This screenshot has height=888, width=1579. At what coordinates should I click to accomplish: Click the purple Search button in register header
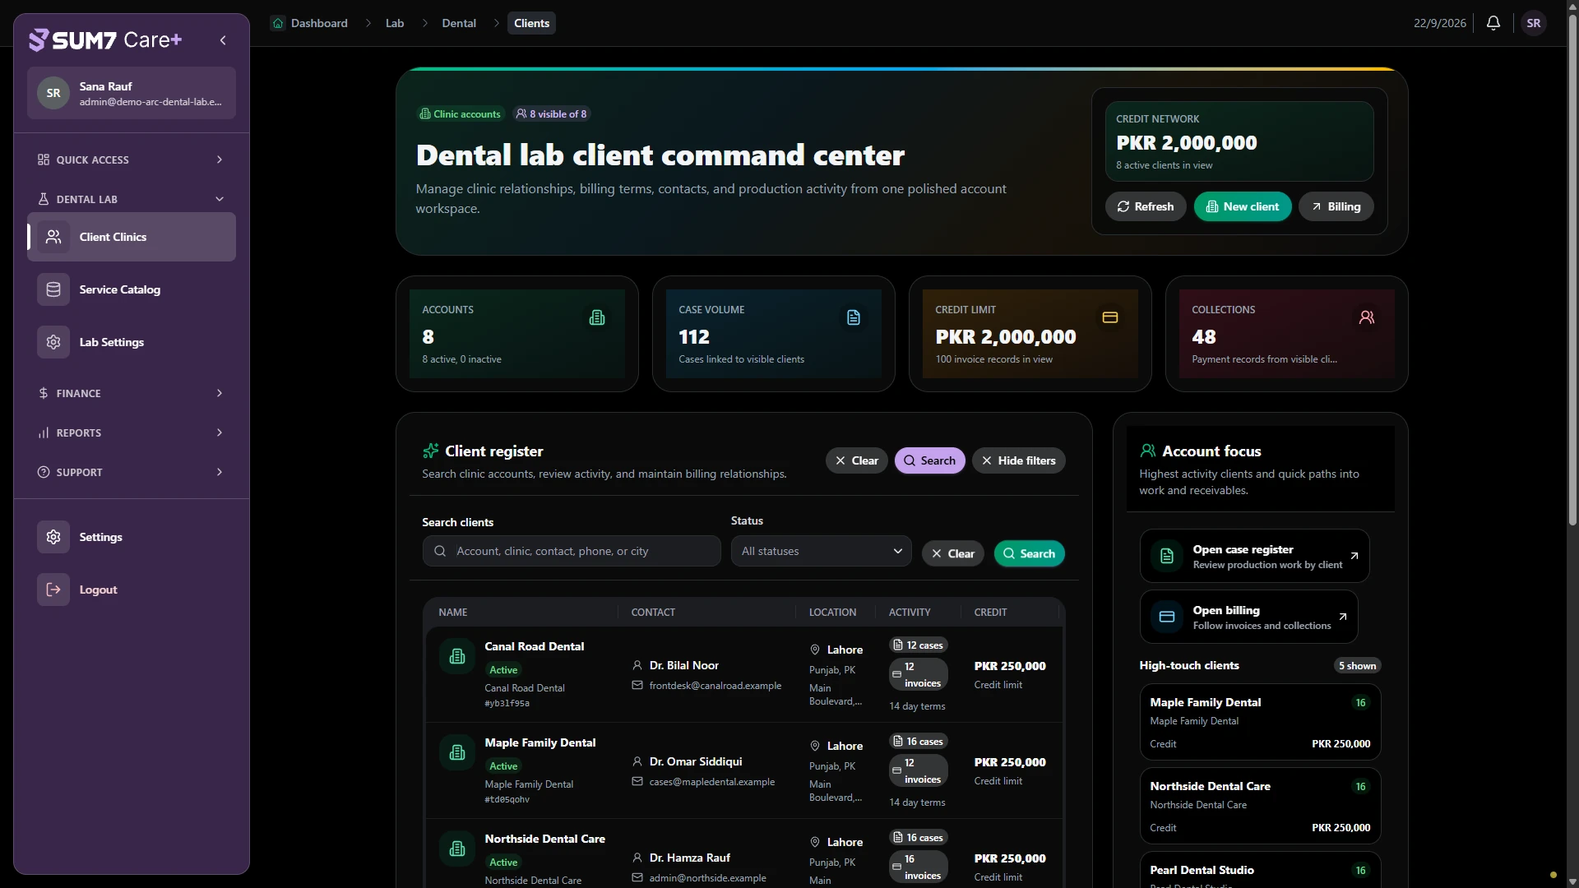click(929, 460)
